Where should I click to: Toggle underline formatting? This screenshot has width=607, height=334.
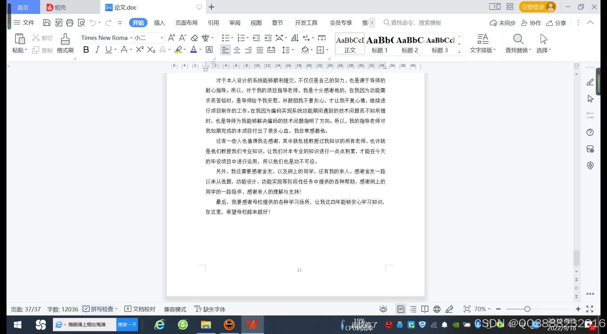click(x=108, y=49)
